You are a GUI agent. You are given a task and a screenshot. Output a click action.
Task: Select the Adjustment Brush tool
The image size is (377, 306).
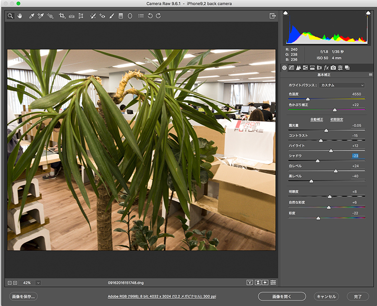coord(112,16)
